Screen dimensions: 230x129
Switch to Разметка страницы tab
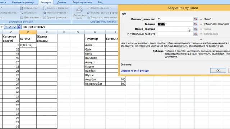23,3
